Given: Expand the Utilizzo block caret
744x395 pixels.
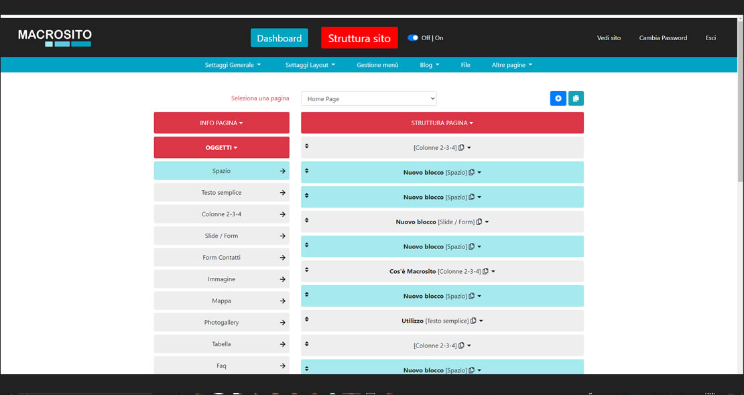Looking at the screenshot, I should click(481, 321).
